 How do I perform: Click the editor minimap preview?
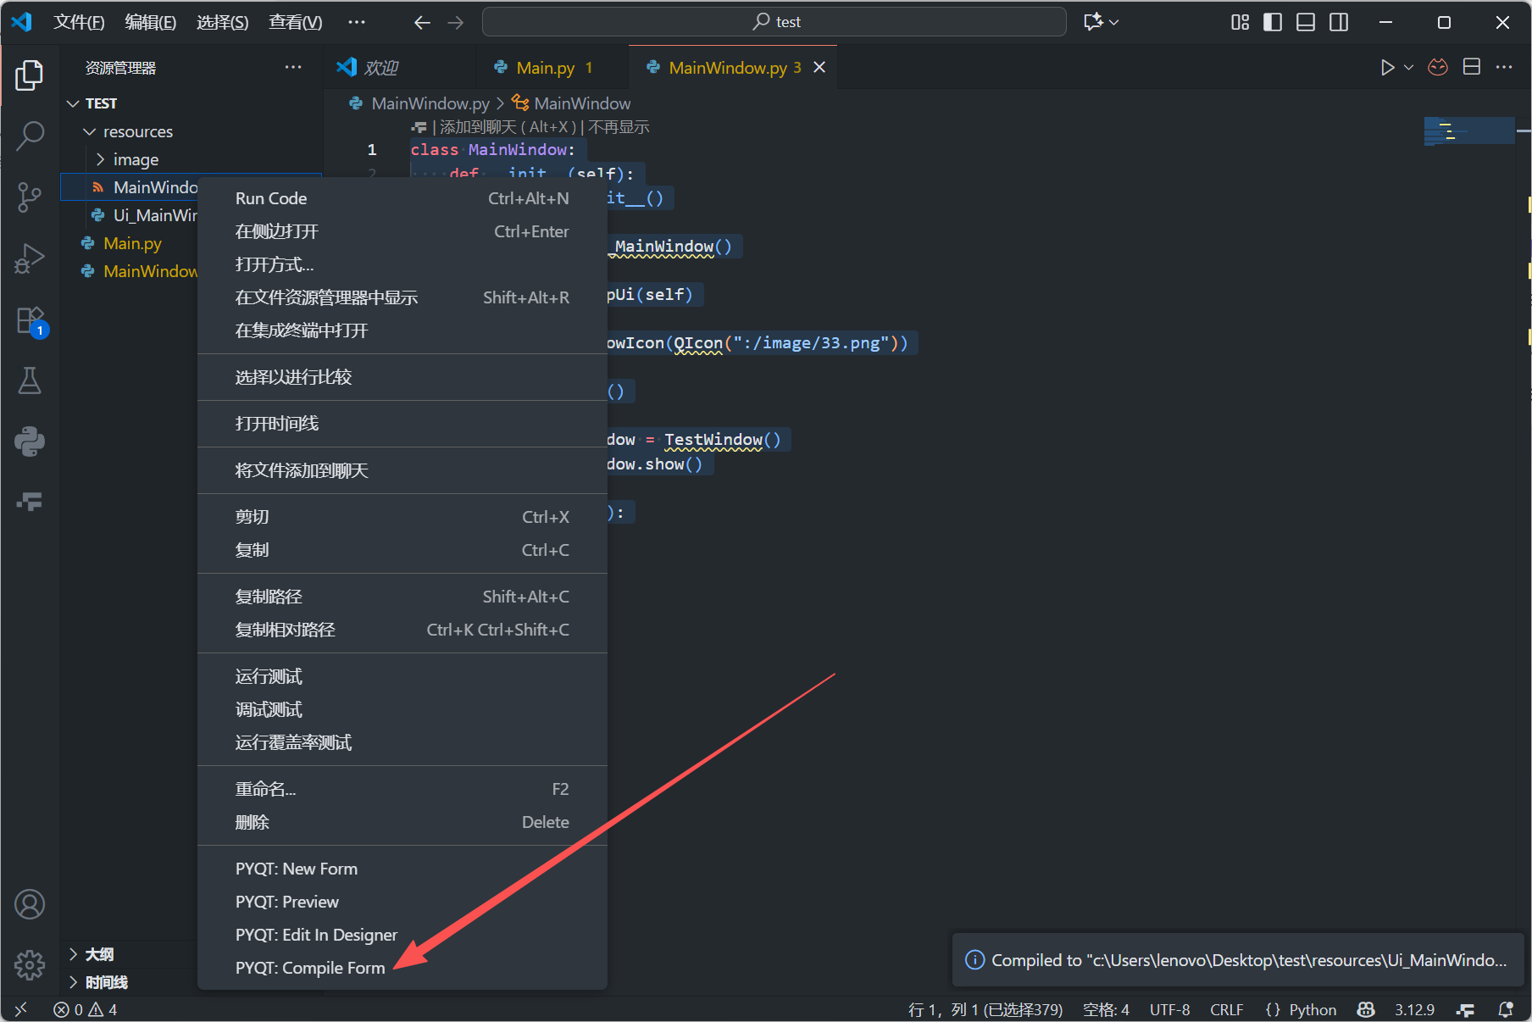tap(1469, 131)
